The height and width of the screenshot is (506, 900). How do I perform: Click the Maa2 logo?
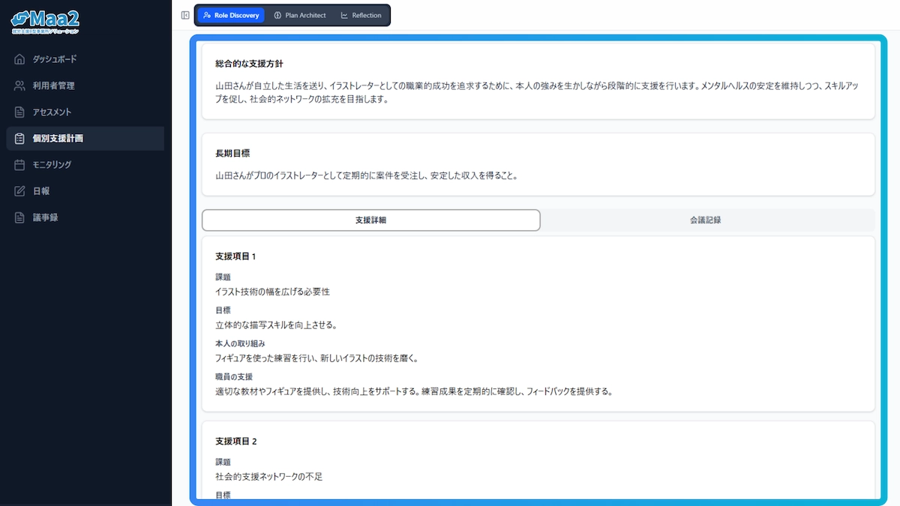pos(45,19)
